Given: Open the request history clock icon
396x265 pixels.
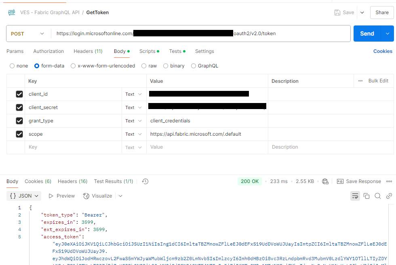Looking at the screenshot, I should [145, 181].
